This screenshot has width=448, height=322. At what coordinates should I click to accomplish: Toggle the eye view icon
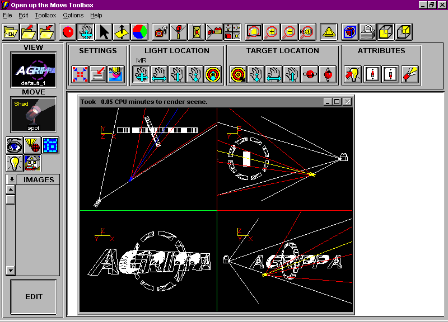click(x=15, y=145)
